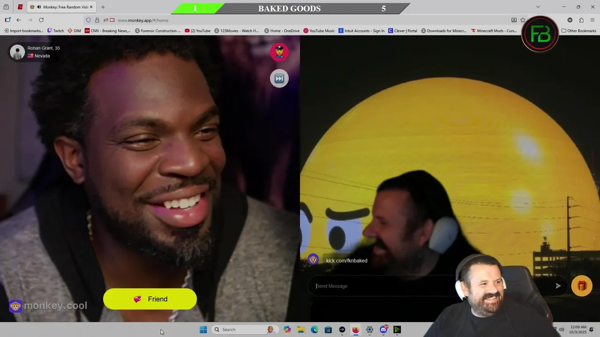600x337 pixels.
Task: Open the Intuit Accounts - Sign In bookmark
Action: coord(361,31)
